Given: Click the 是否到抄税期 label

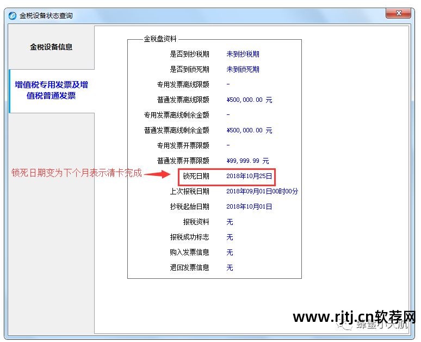Looking at the screenshot, I should [x=189, y=54].
